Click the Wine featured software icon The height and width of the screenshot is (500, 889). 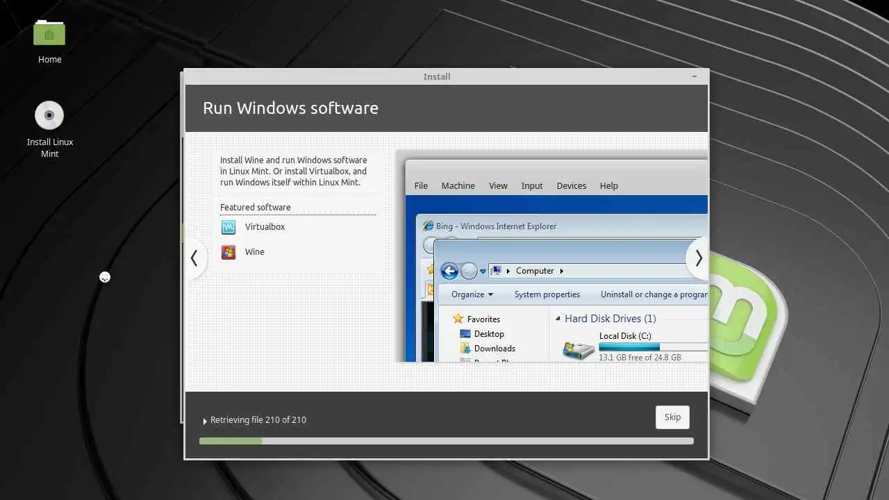tap(229, 252)
